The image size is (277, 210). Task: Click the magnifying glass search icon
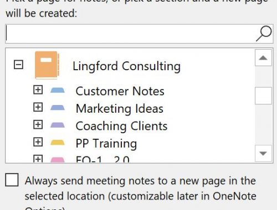click(x=264, y=34)
